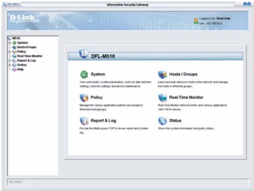Click the Real-Time Monitor icon in main panel

click(162, 98)
